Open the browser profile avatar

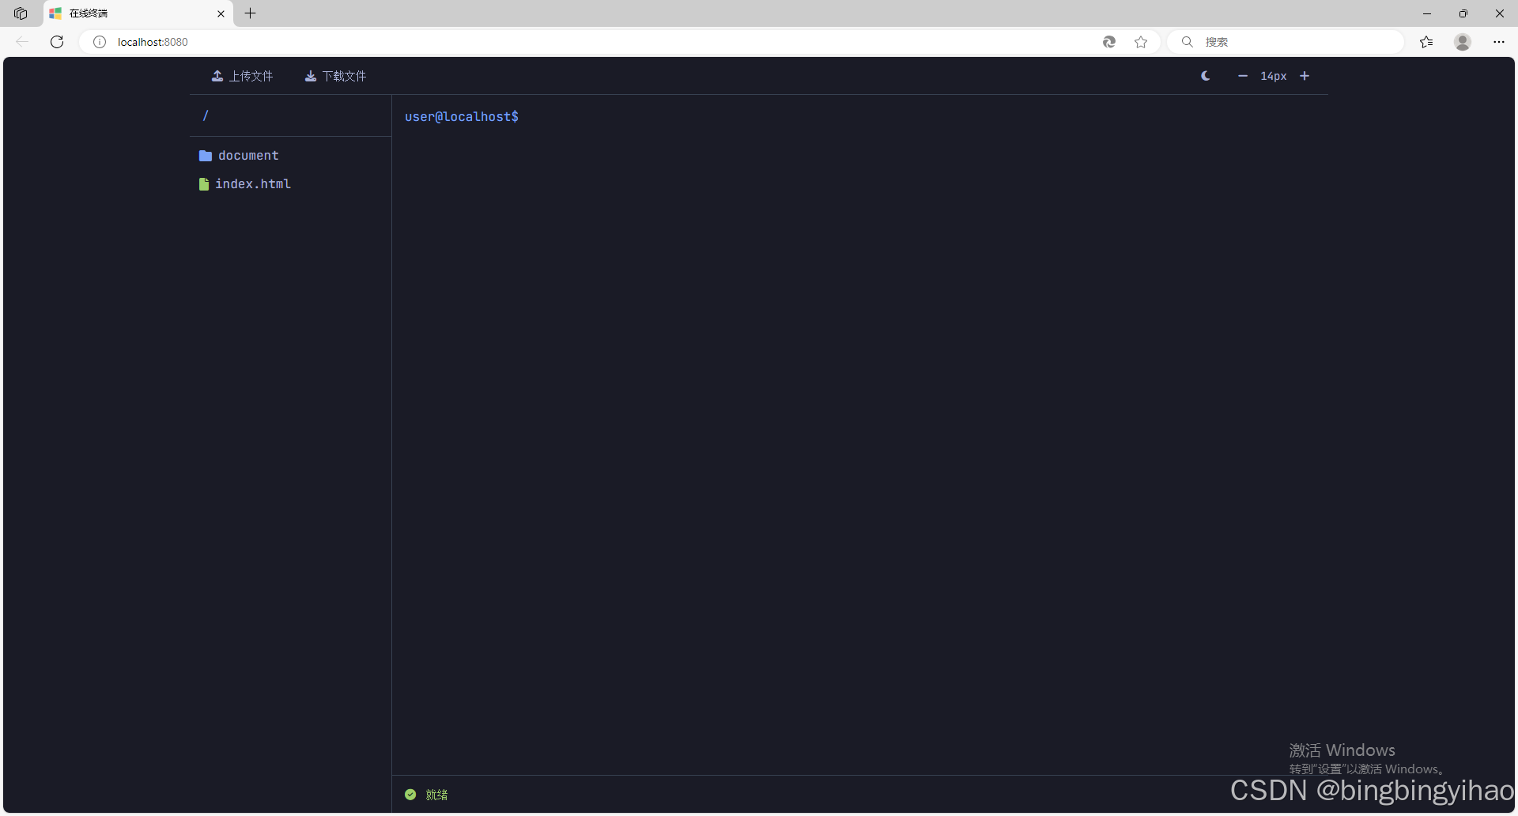pyautogui.click(x=1463, y=42)
